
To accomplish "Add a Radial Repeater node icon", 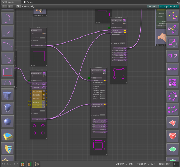I will 173,96.
